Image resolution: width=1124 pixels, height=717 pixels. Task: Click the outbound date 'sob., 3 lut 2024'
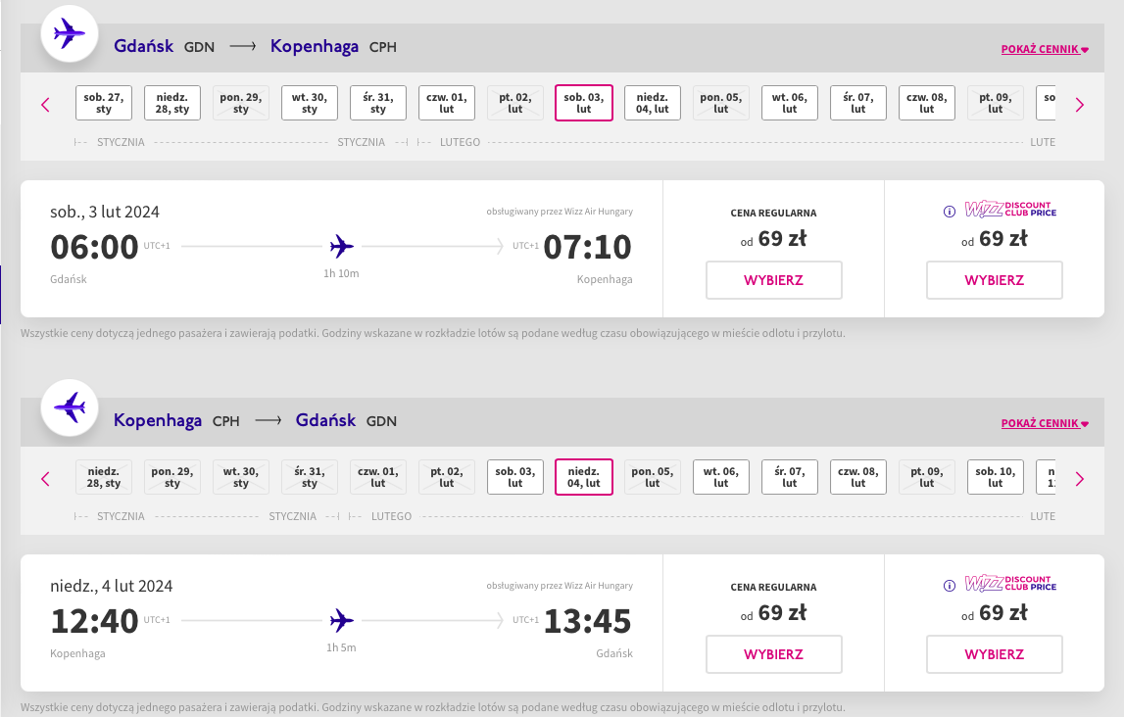105,212
